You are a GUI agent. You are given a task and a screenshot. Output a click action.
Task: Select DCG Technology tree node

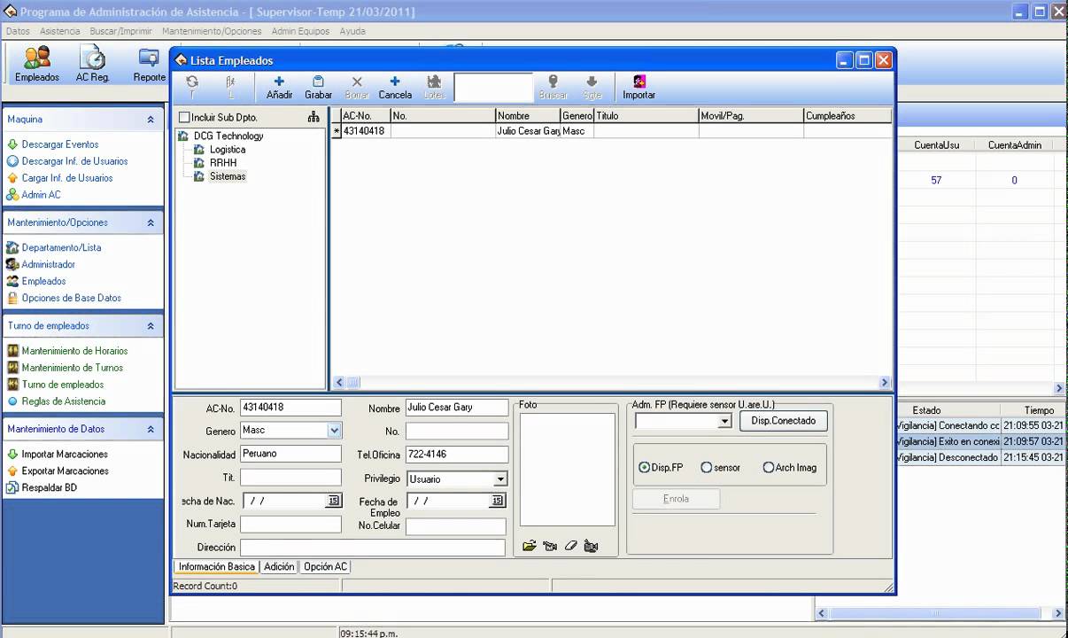(228, 136)
